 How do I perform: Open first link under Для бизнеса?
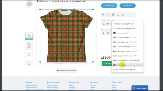pyautogui.click(x=71, y=85)
